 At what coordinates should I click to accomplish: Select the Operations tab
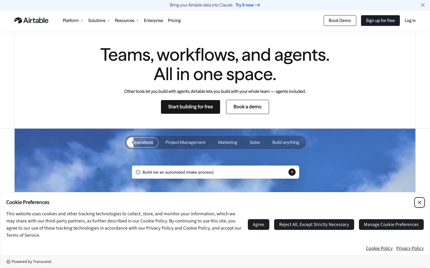coord(142,142)
